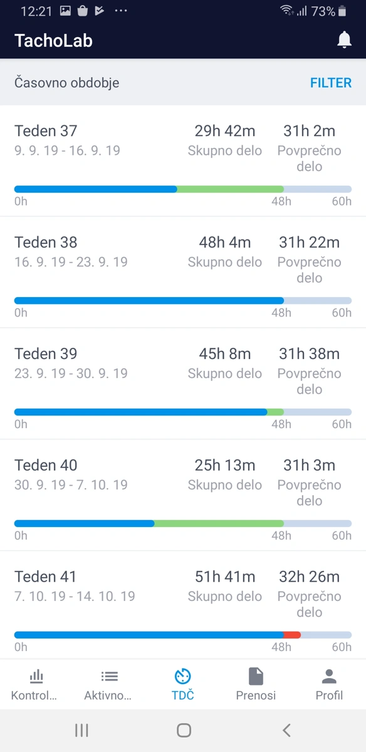
Task: Open the Teden 38 week entry
Action: pos(183,273)
